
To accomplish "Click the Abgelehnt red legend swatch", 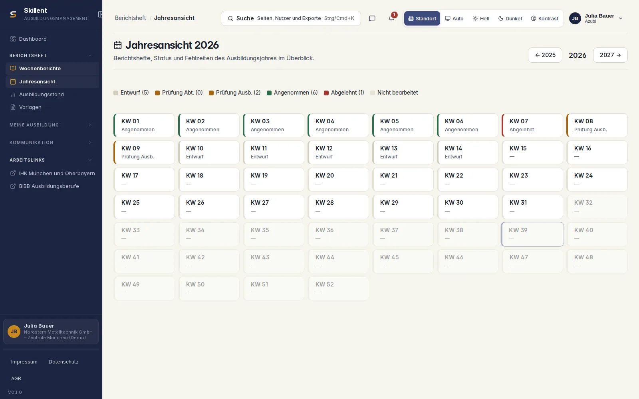I will [x=326, y=93].
